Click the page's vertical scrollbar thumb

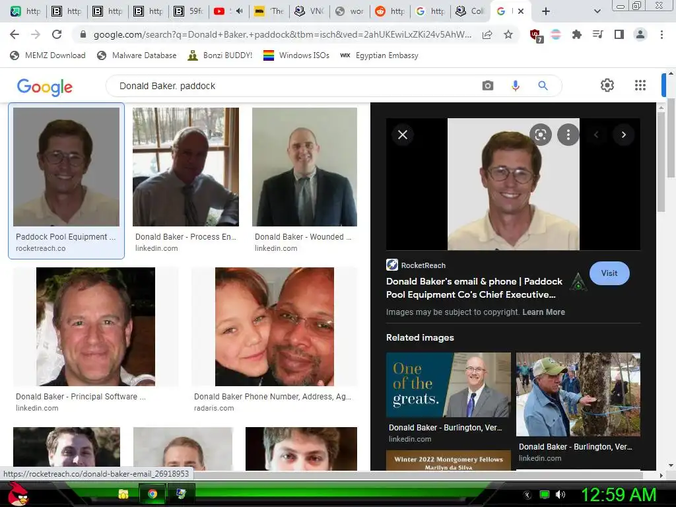671,138
